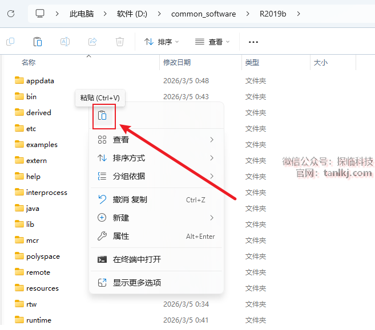Click the rename icon in toolbar

(65, 42)
